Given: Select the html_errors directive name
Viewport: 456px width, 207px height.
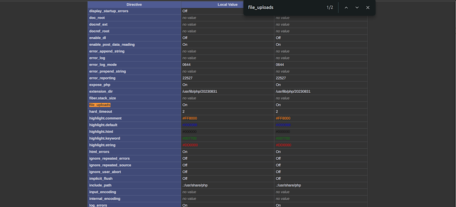Looking at the screenshot, I should pyautogui.click(x=99, y=151).
